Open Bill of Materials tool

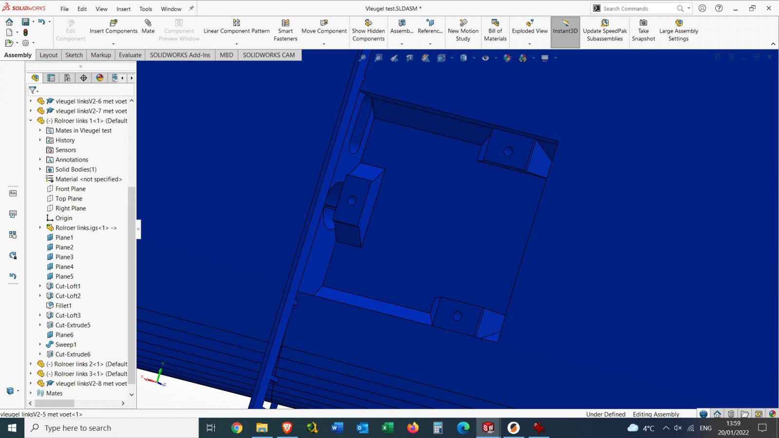pyautogui.click(x=495, y=30)
